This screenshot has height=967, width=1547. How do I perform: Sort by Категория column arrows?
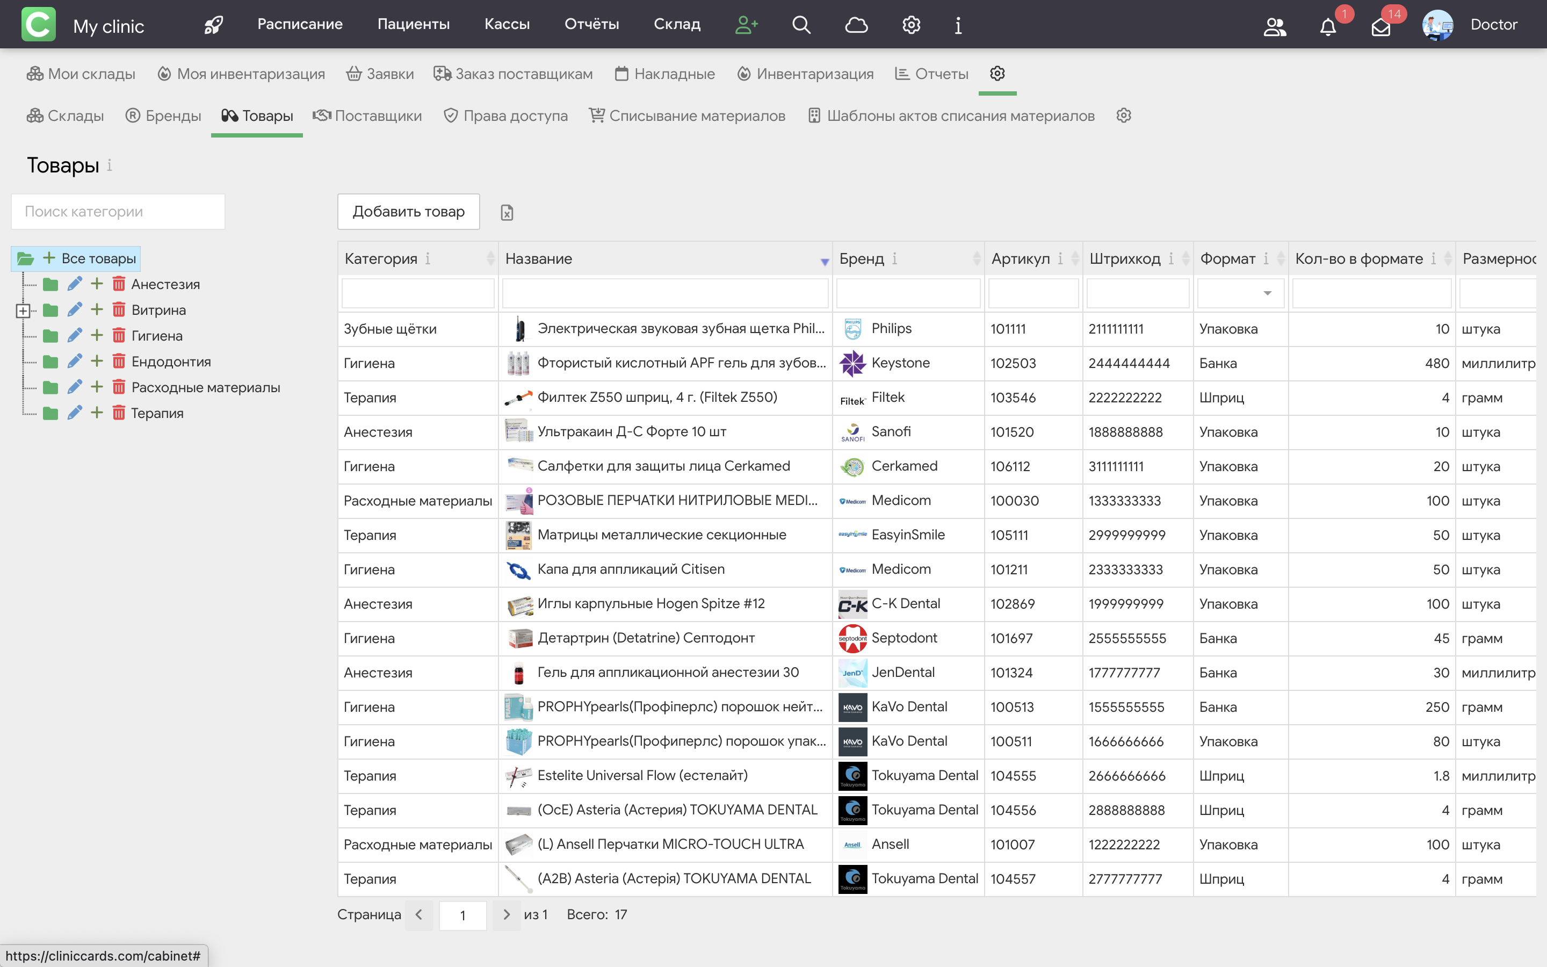[490, 258]
